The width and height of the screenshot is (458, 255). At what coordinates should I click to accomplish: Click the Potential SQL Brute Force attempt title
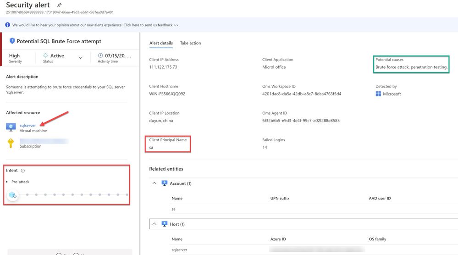coord(59,41)
